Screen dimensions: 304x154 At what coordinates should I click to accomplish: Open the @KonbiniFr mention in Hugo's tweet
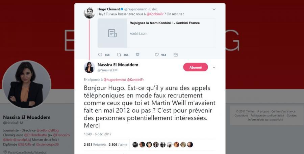coord(154,14)
